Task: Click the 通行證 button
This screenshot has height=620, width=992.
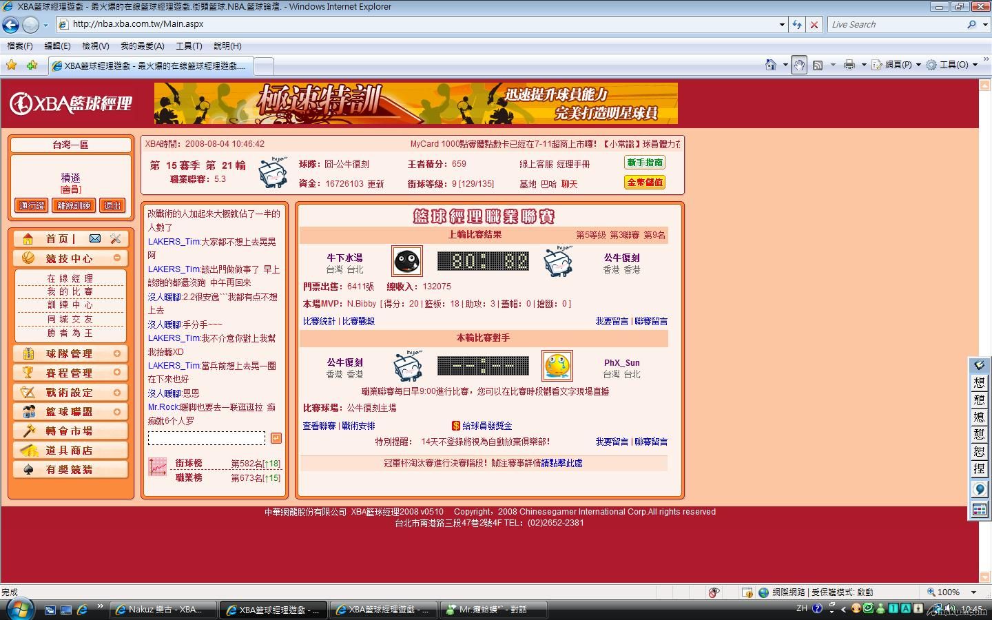Action: point(32,205)
